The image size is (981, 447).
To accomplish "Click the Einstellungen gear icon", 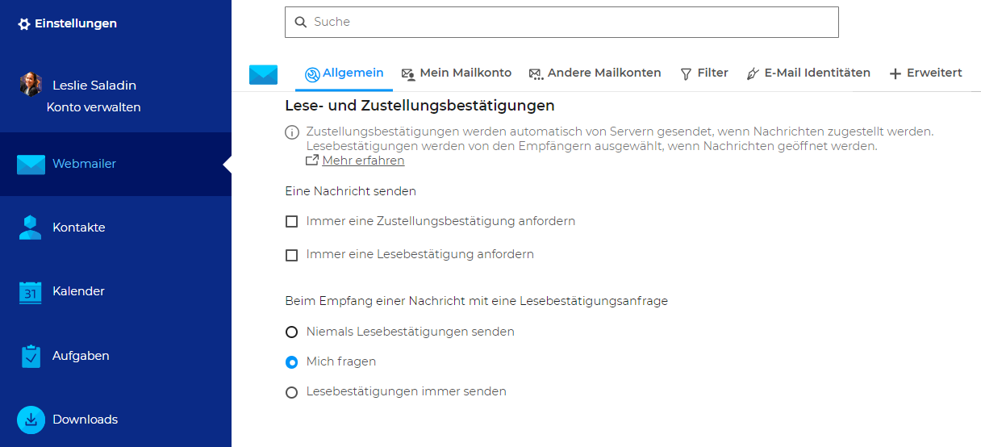I will pyautogui.click(x=24, y=24).
